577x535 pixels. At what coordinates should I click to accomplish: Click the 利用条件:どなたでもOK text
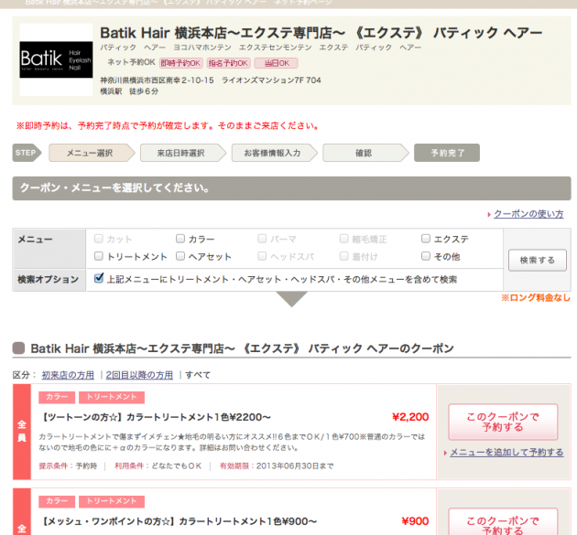click(x=158, y=465)
